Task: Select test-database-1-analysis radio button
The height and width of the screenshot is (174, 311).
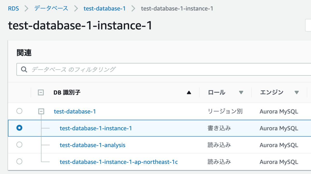Action: coord(19,145)
